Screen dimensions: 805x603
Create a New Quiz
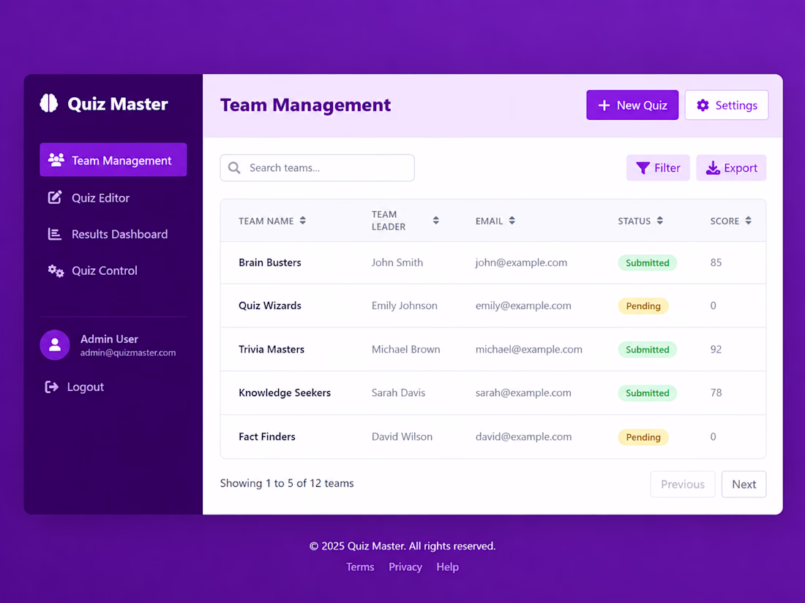(632, 105)
